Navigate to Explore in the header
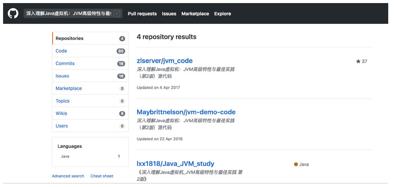Image resolution: width=394 pixels, height=187 pixels. pos(223,14)
